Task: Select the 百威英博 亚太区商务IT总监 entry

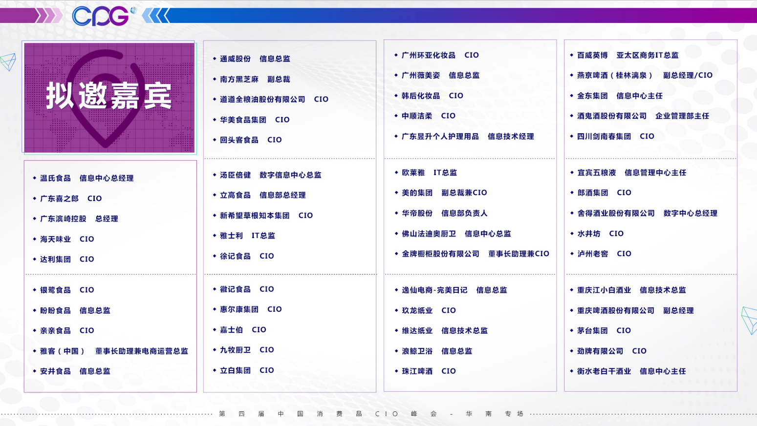Action: 628,55
